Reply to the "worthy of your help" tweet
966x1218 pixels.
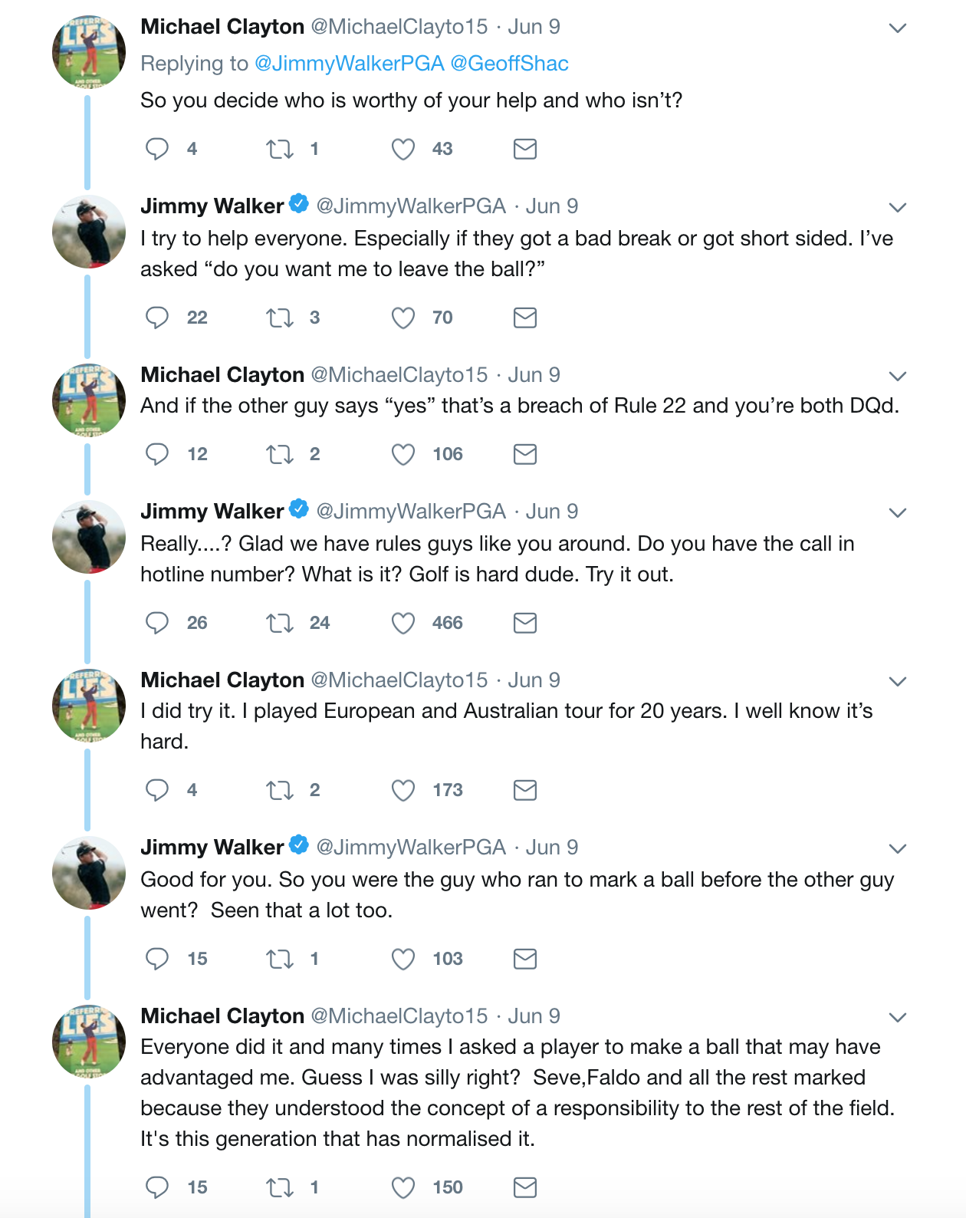[x=157, y=149]
